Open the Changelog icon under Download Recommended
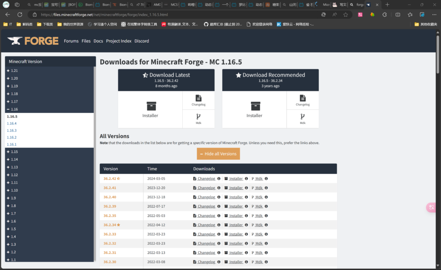Image resolution: width=441 pixels, height=270 pixels. pyautogui.click(x=302, y=98)
